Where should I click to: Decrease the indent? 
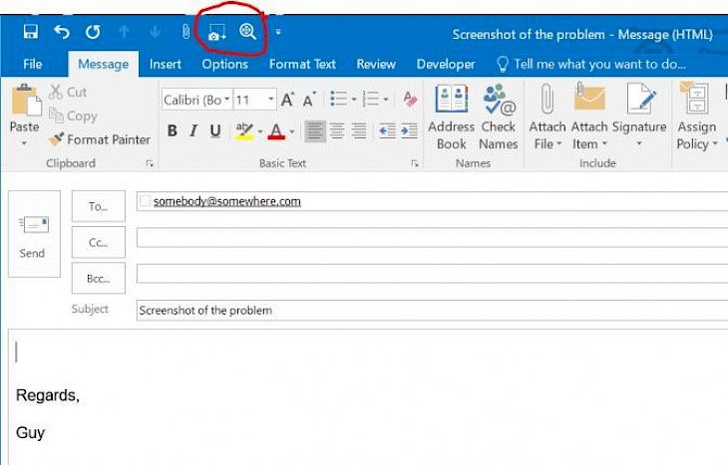point(387,131)
